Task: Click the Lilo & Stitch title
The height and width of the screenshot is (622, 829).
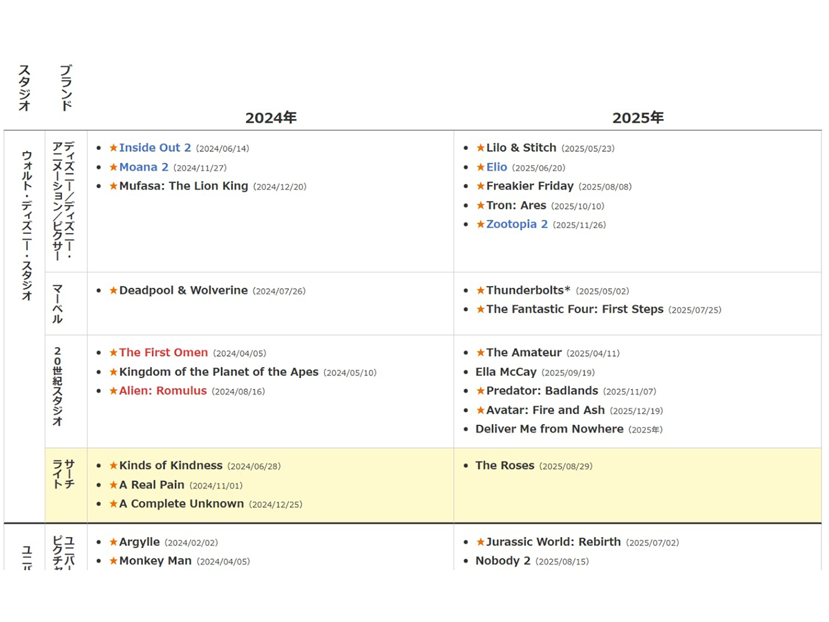Action: [521, 148]
